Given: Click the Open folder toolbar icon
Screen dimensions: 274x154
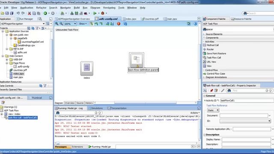Looking at the screenshot, I should [3, 13].
